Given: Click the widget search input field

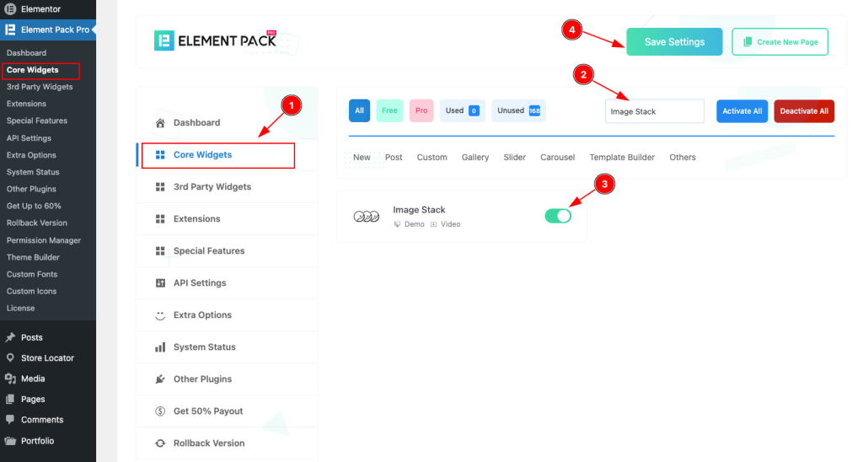Looking at the screenshot, I should [x=654, y=111].
